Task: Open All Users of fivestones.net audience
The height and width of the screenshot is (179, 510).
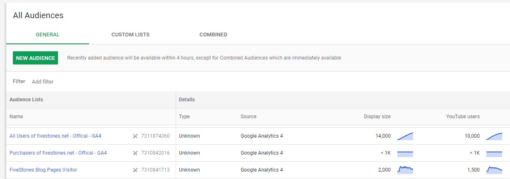Action: click(56, 136)
